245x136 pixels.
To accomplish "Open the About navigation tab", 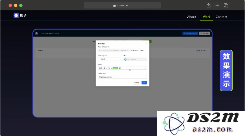I will point(191,17).
